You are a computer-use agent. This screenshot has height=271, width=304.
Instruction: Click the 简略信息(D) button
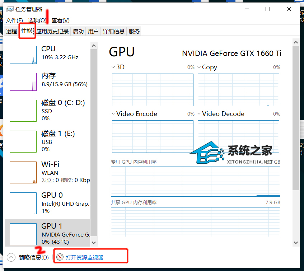click(x=33, y=257)
